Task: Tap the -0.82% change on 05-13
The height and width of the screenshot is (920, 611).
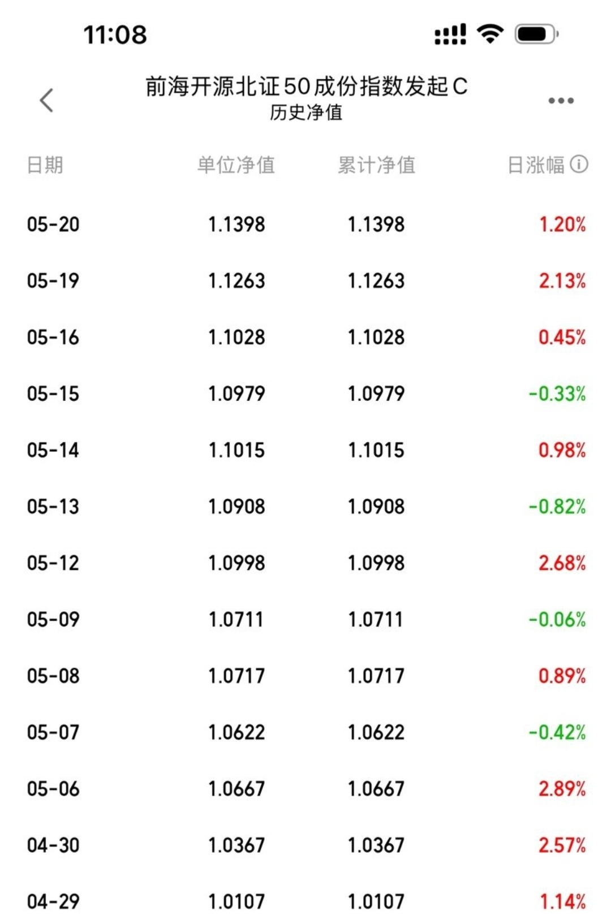Action: point(557,507)
